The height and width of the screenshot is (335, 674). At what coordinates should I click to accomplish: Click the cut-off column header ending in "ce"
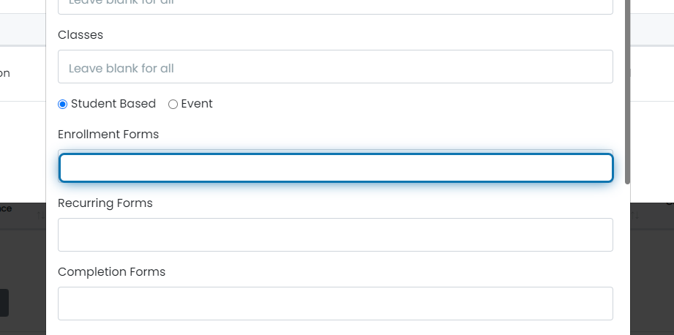6,208
